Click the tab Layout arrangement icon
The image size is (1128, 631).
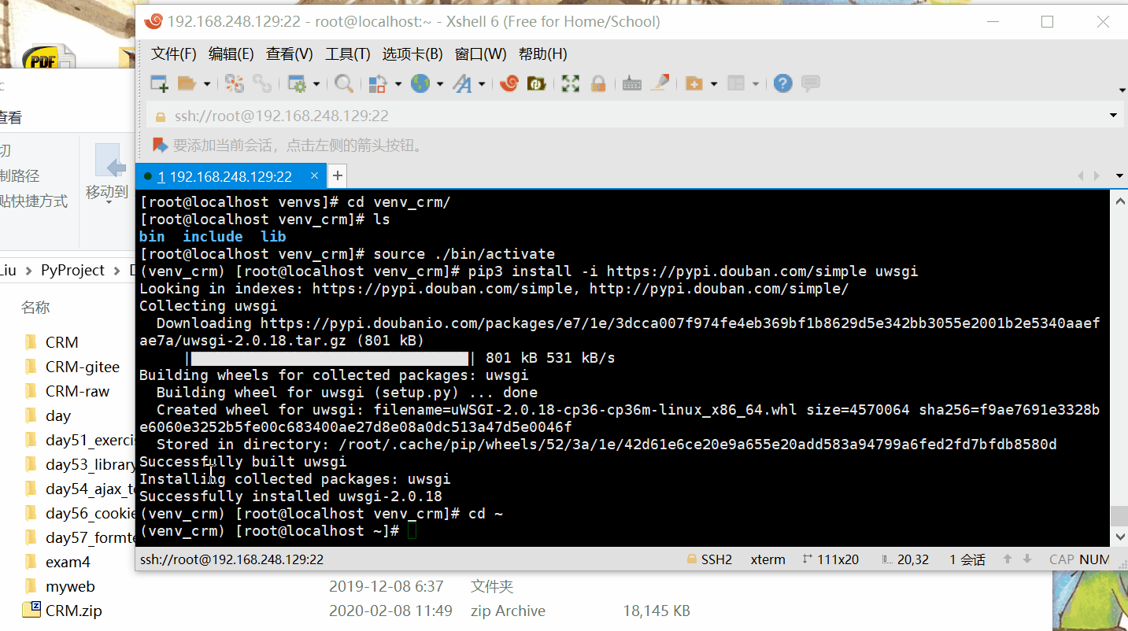735,83
